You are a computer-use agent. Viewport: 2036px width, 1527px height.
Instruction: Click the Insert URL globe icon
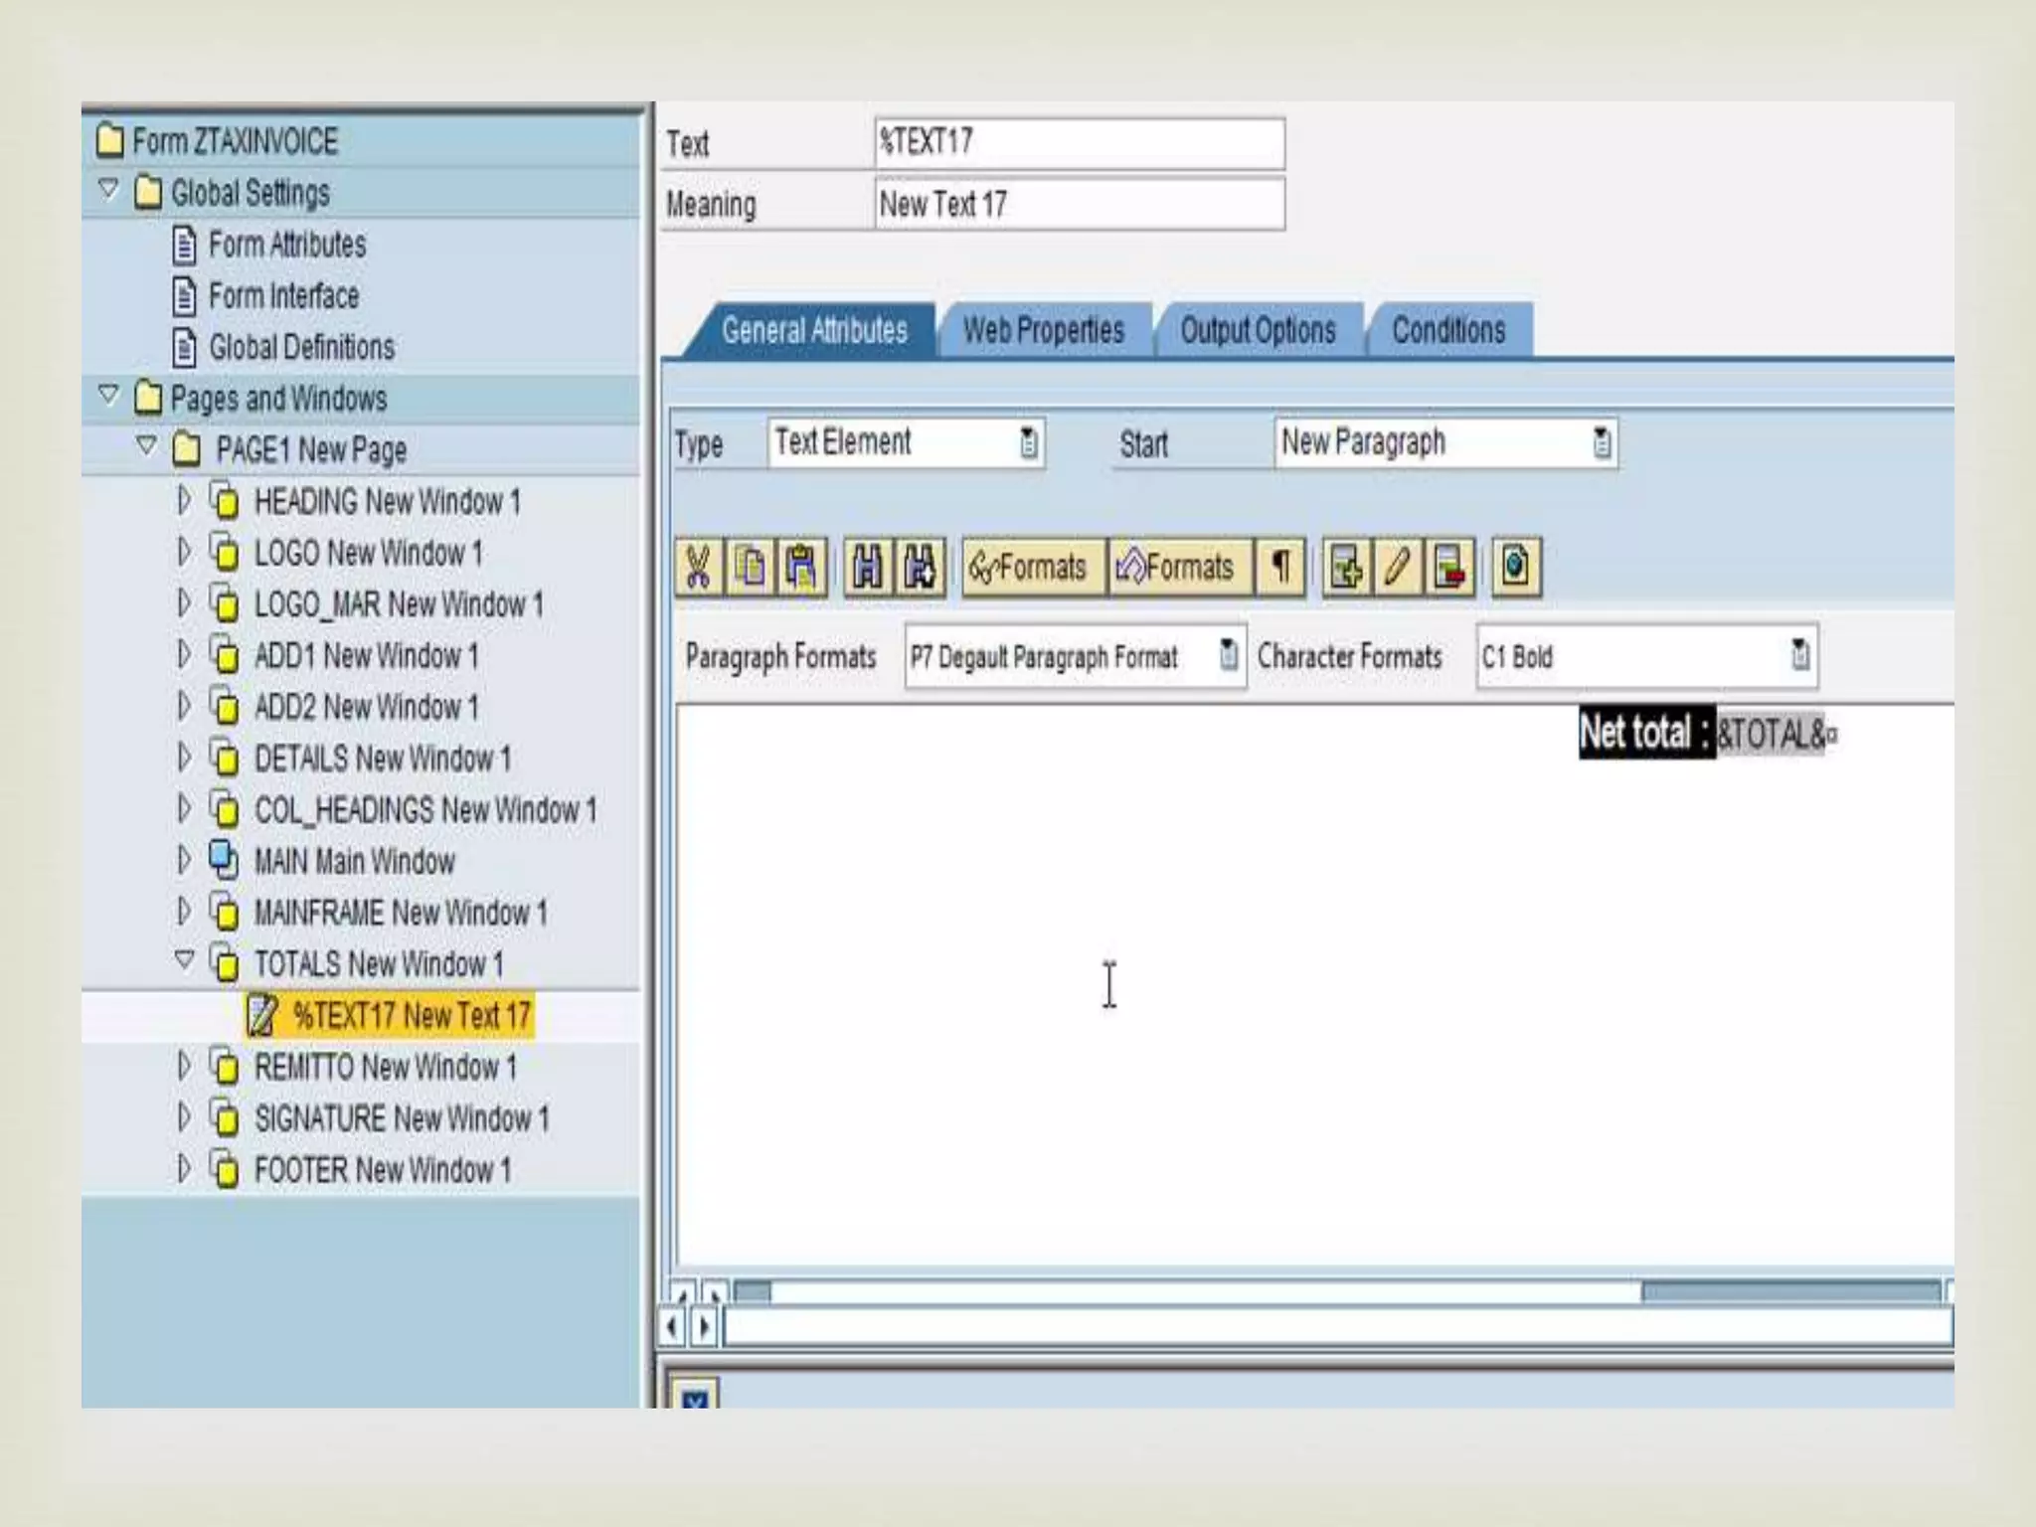click(x=1515, y=568)
